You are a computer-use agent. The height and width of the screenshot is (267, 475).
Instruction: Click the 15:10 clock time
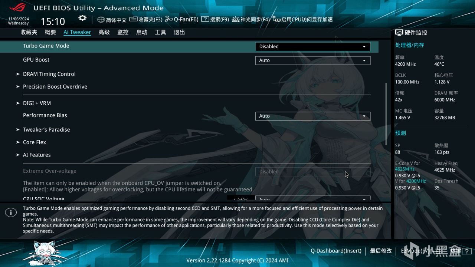click(x=53, y=21)
